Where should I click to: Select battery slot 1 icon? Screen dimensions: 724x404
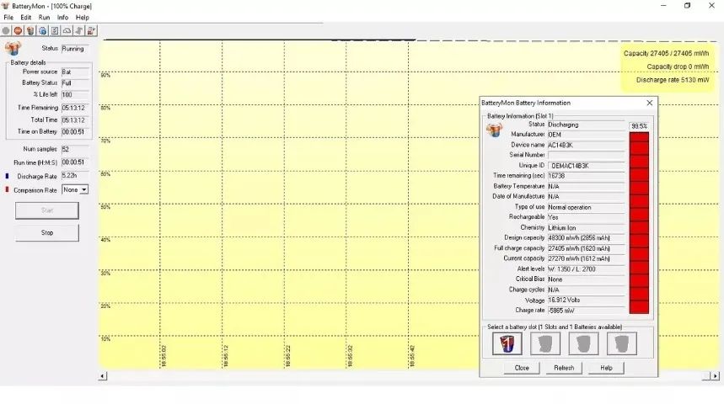507,343
